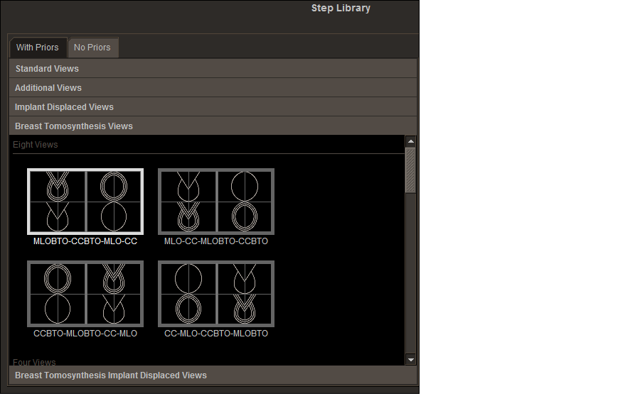640x401 pixels.
Task: Select the CCBTO-MLOBTO-CC-MLO layout thumbnail
Action: pos(85,294)
